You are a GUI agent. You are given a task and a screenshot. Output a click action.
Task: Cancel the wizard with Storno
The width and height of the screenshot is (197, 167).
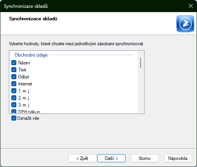click(x=144, y=158)
